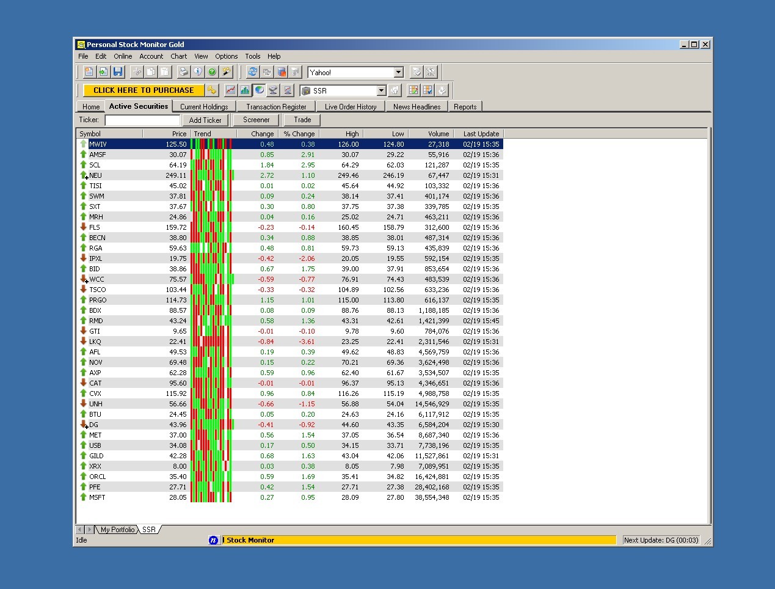Open the Print icon
The width and height of the screenshot is (775, 589).
(x=183, y=71)
